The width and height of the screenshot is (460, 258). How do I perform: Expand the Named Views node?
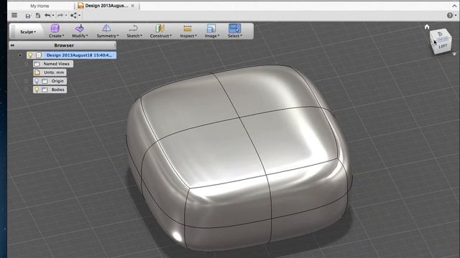26,64
